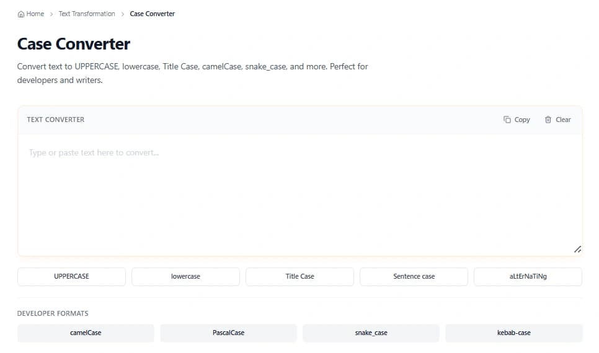This screenshot has width=599, height=353.
Task: Click the Clear label text
Action: 563,120
